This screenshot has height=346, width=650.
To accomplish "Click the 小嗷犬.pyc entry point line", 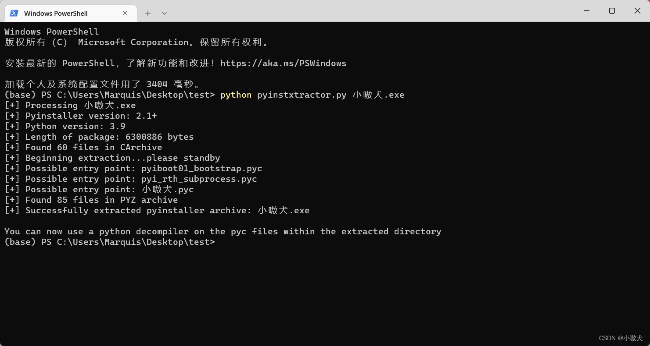I will click(x=99, y=189).
